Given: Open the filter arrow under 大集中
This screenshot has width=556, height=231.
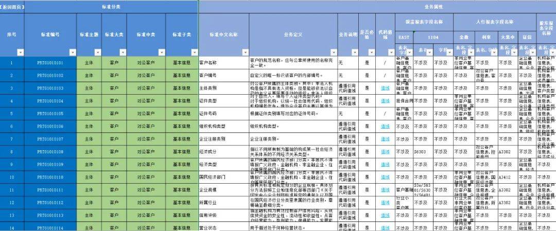Looking at the screenshot, I should click(x=514, y=52).
